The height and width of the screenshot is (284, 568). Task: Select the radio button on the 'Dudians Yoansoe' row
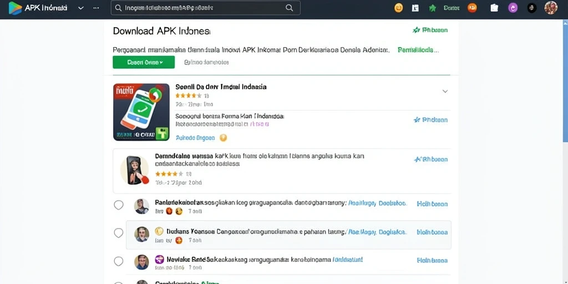pos(119,233)
